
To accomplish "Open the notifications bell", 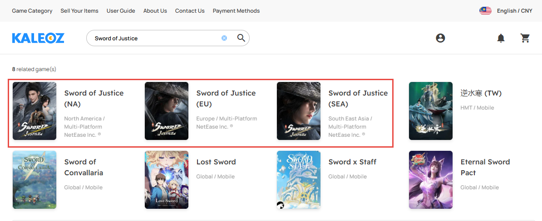I will [x=501, y=38].
